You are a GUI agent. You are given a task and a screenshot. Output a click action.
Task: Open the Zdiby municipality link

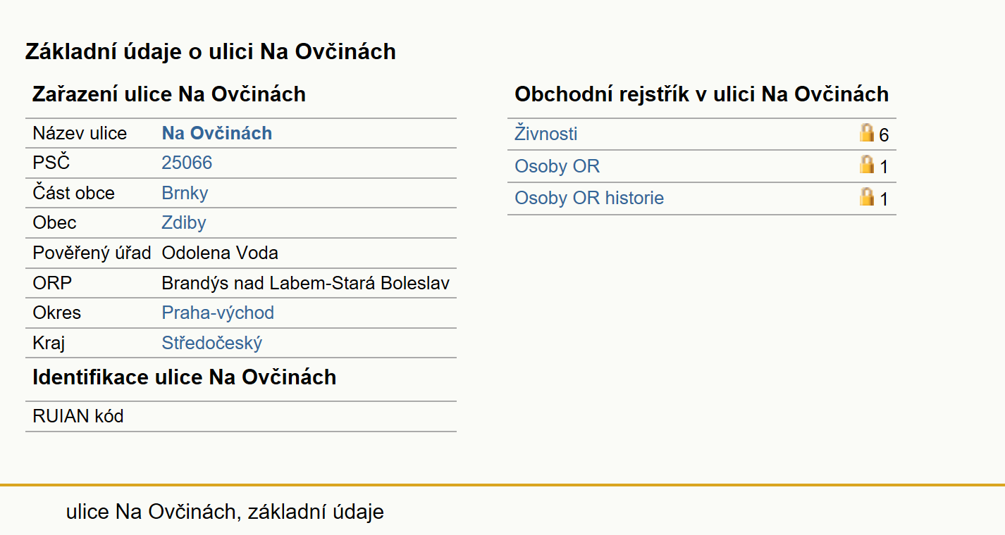point(184,223)
